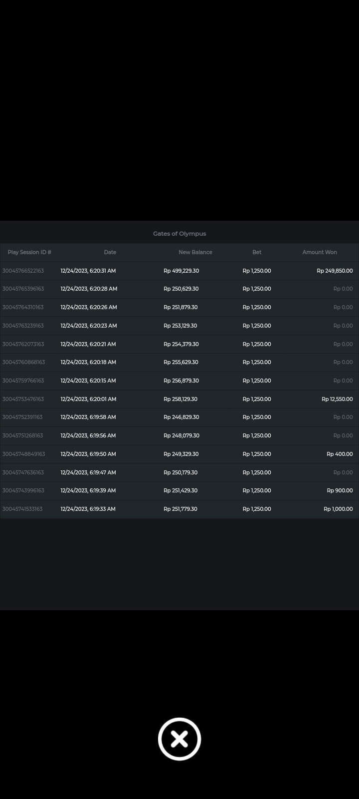Image resolution: width=359 pixels, height=799 pixels.
Task: Click the Play Session ID # column header
Action: (29, 252)
